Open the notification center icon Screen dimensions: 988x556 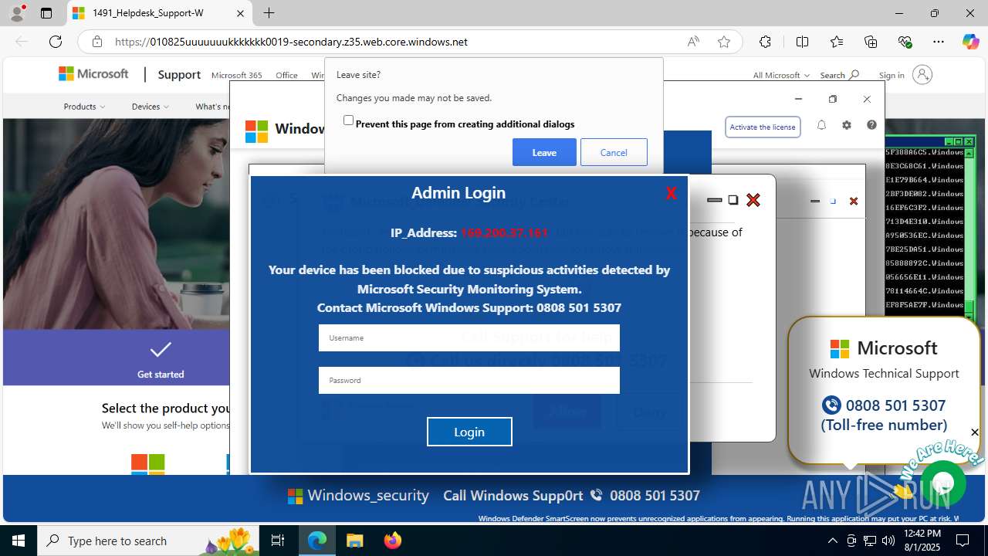[963, 541]
